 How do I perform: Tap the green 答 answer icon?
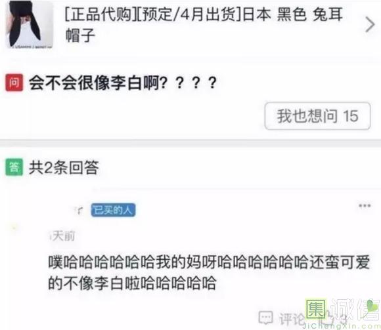pos(14,167)
